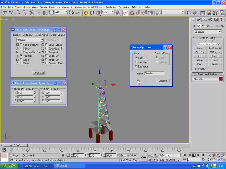Select Geometry category sphere icon
Screen dimensions: 226x169
[194, 26]
